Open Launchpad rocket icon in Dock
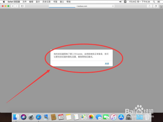Screen dimensions: 163x122 pyautogui.click(x=31, y=117)
